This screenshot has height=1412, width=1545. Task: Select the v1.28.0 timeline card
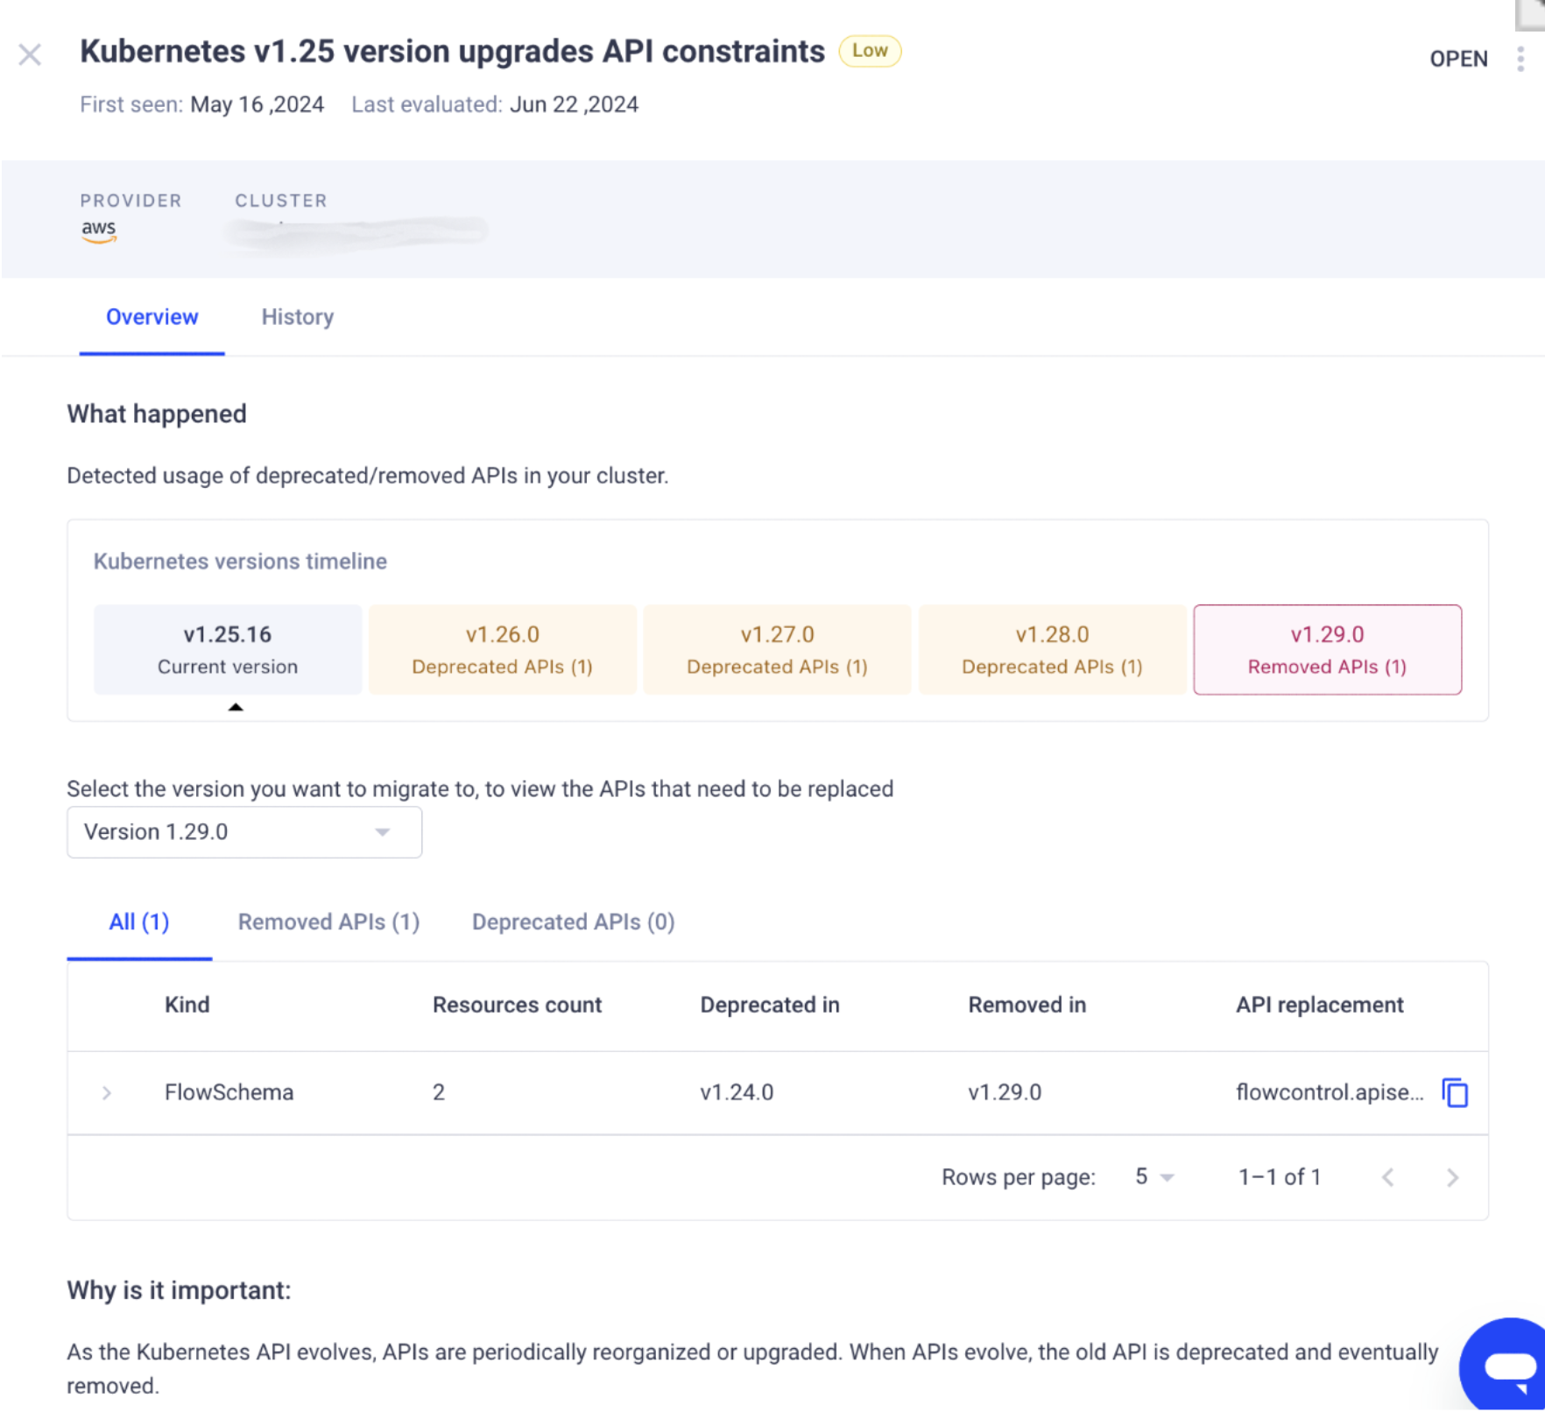tap(1052, 649)
